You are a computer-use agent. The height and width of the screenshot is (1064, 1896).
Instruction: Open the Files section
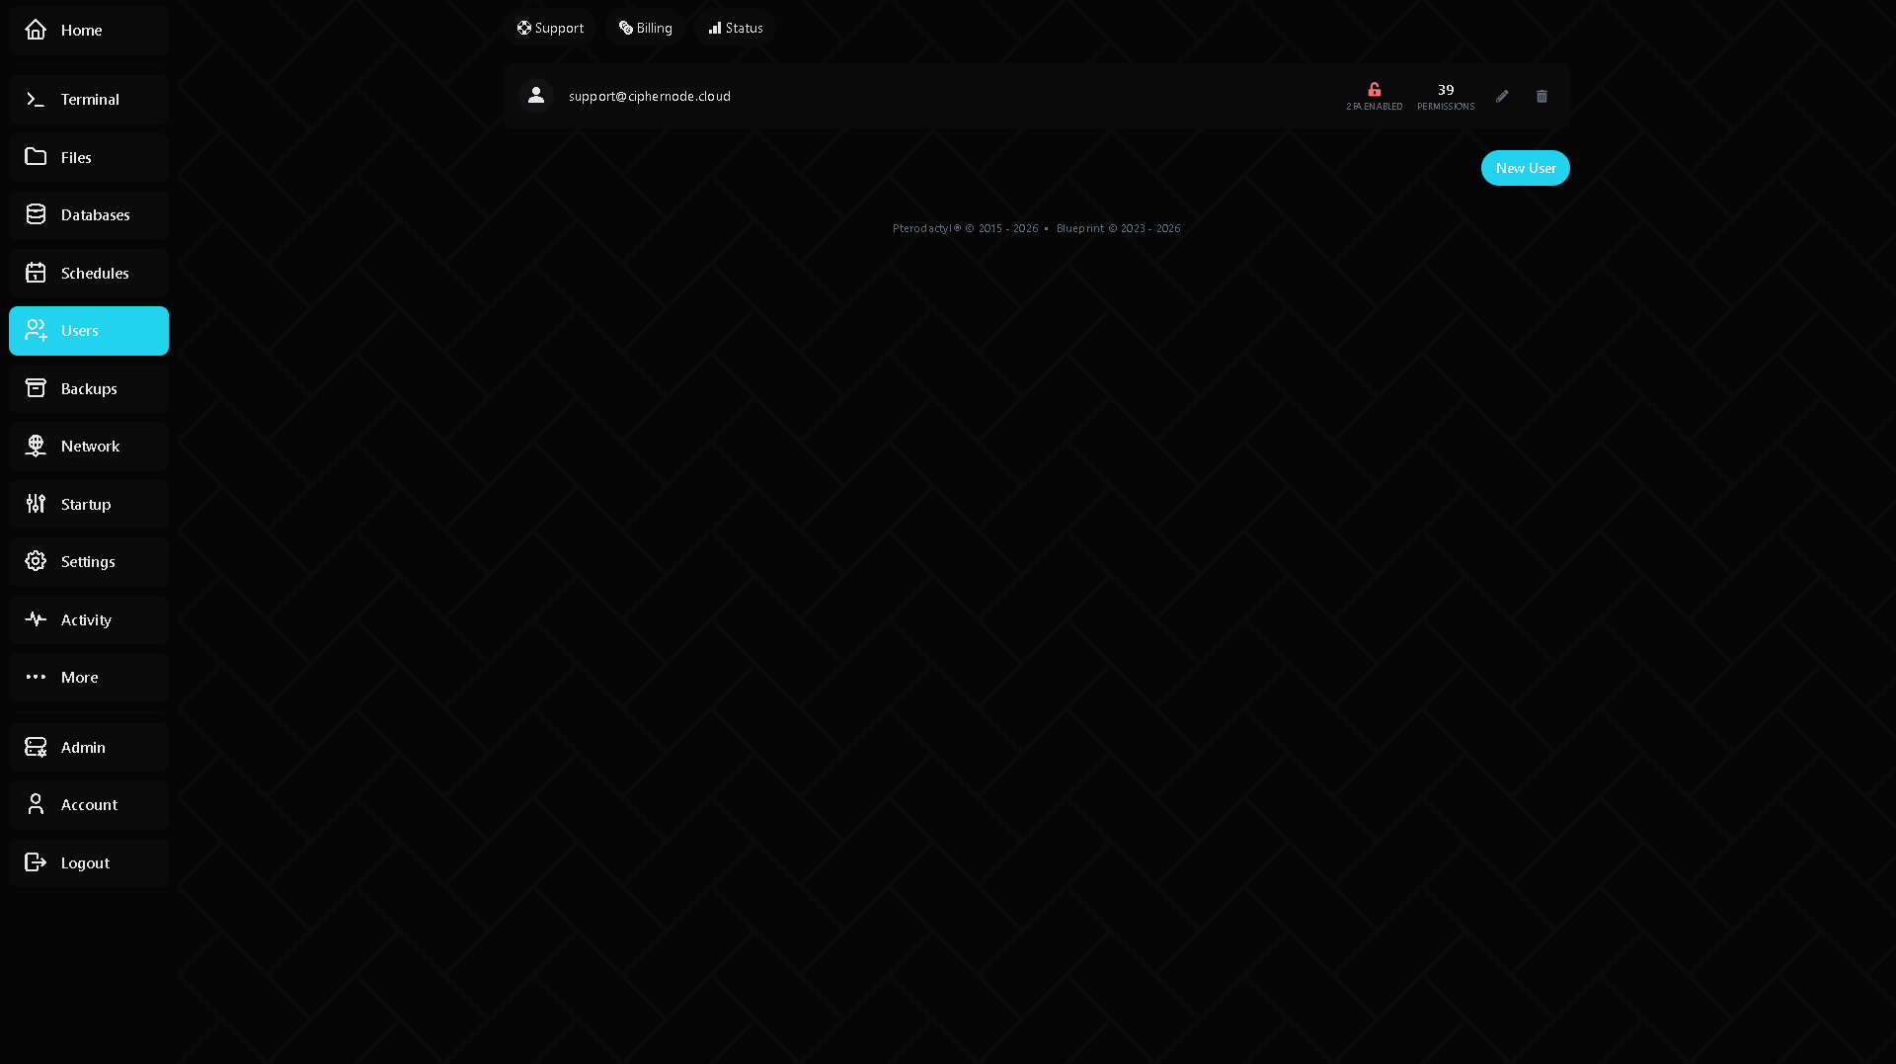(89, 157)
